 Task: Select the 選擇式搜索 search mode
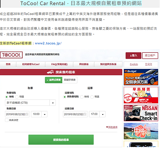point(54,80)
